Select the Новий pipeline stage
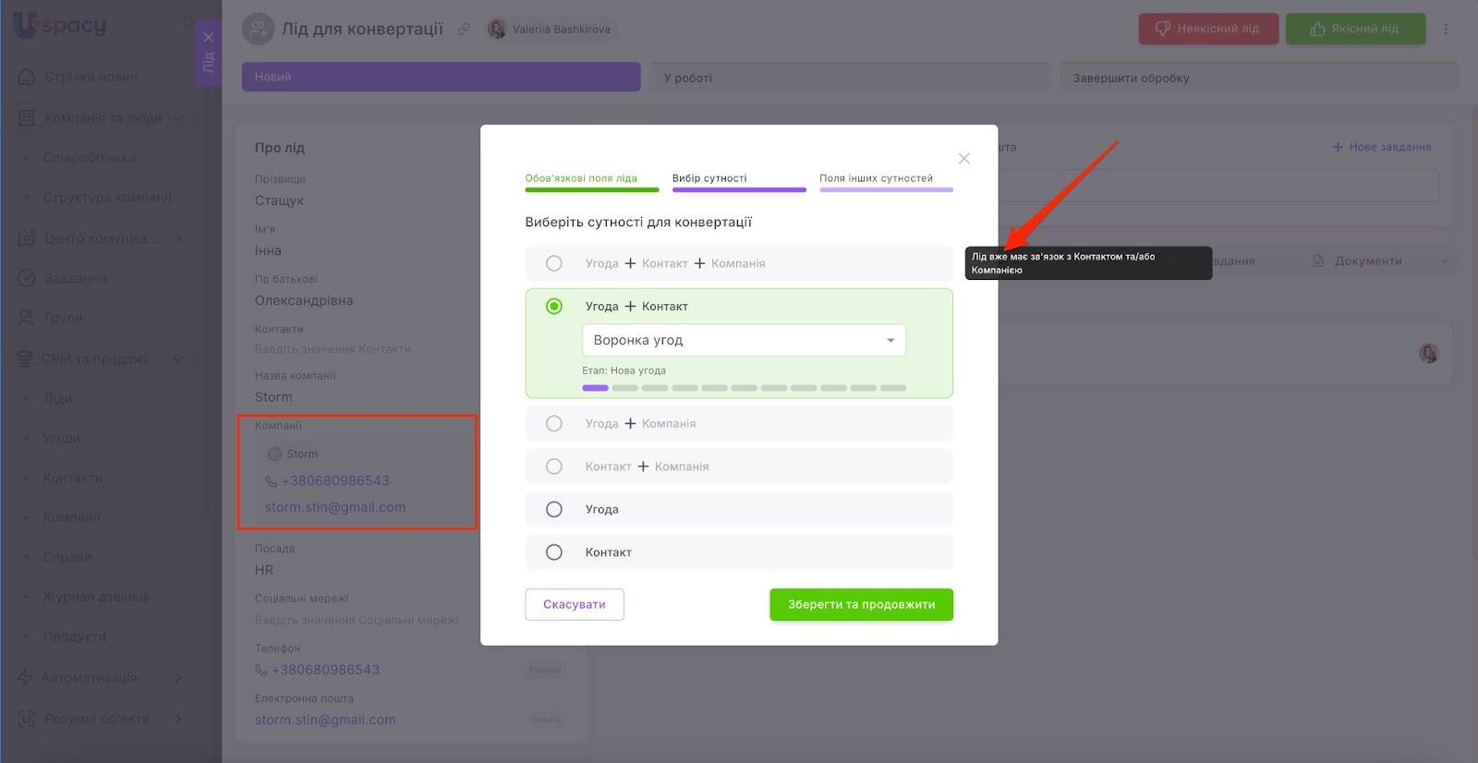This screenshot has height=763, width=1478. 441,77
